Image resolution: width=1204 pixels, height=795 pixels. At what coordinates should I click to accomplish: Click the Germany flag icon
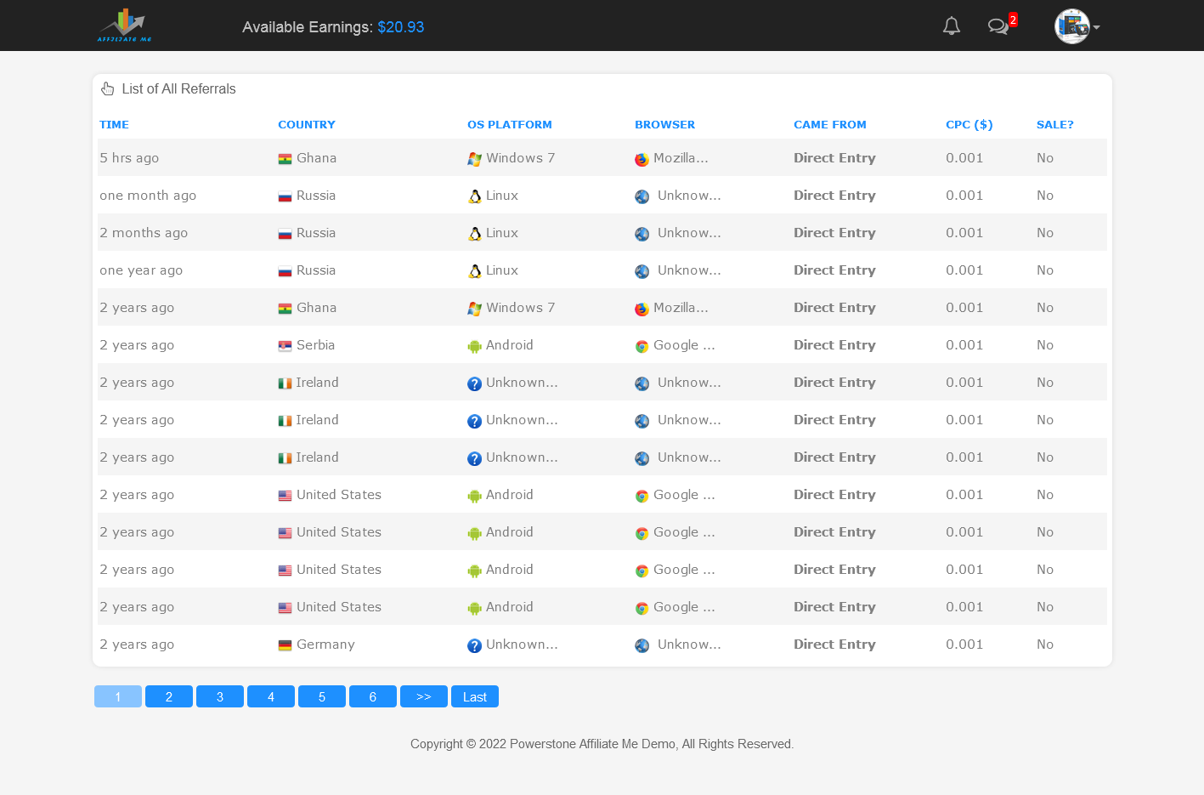(x=285, y=645)
